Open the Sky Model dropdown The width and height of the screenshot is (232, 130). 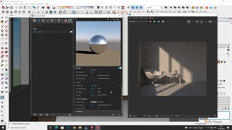(x=106, y=86)
